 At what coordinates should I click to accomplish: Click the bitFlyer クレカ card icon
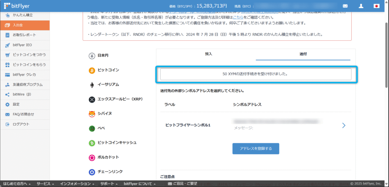point(8,75)
